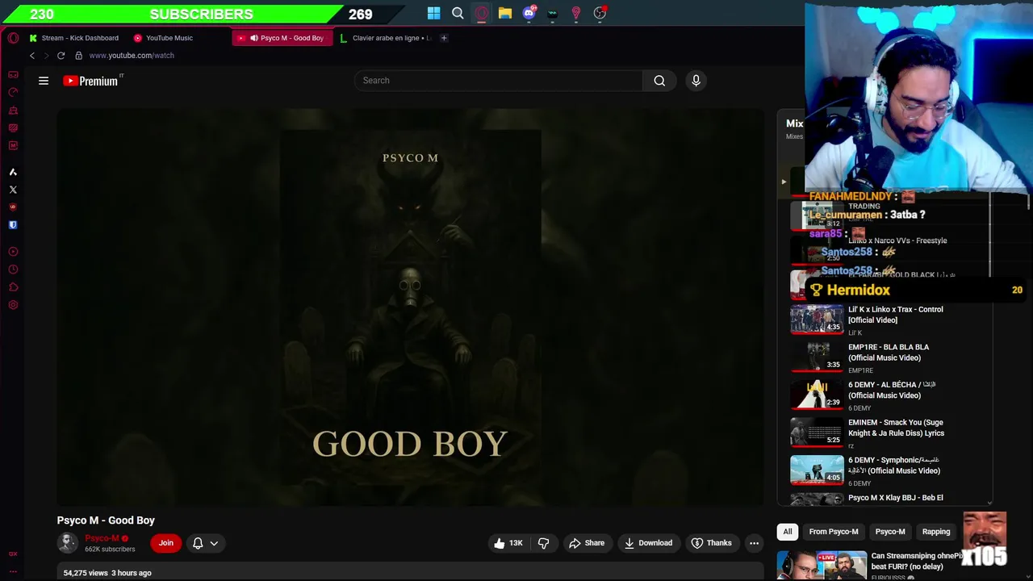Screen dimensions: 1033x581
Task: Open Extensions cube icon in Opera sidebar
Action: click(13, 287)
